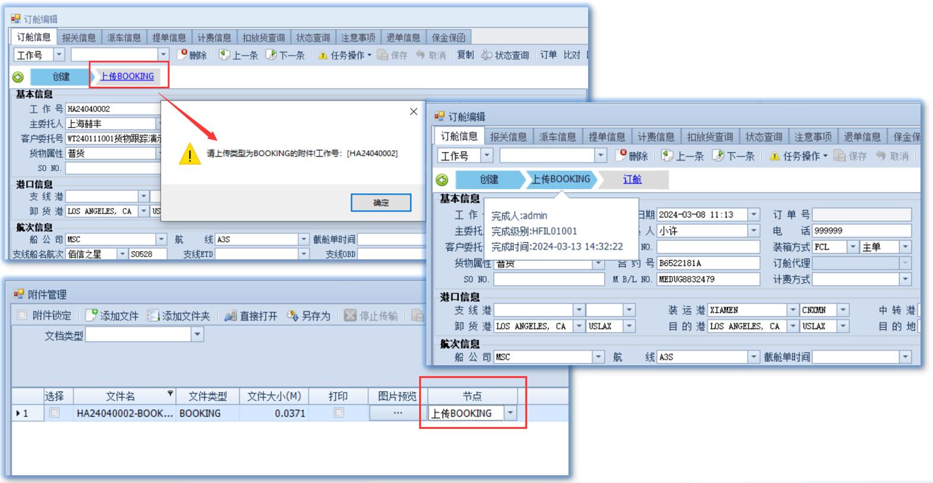Open 计费信息 tab in right window
933x483 pixels.
[656, 137]
